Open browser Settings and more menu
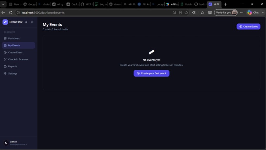Image resolution: width=266 pixels, height=150 pixels. 242,13
